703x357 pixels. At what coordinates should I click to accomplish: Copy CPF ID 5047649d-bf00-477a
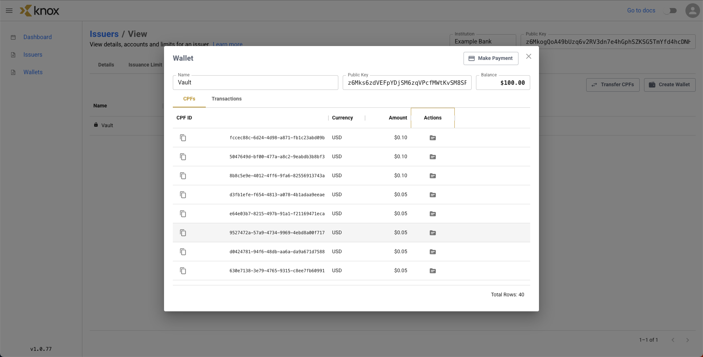click(183, 157)
